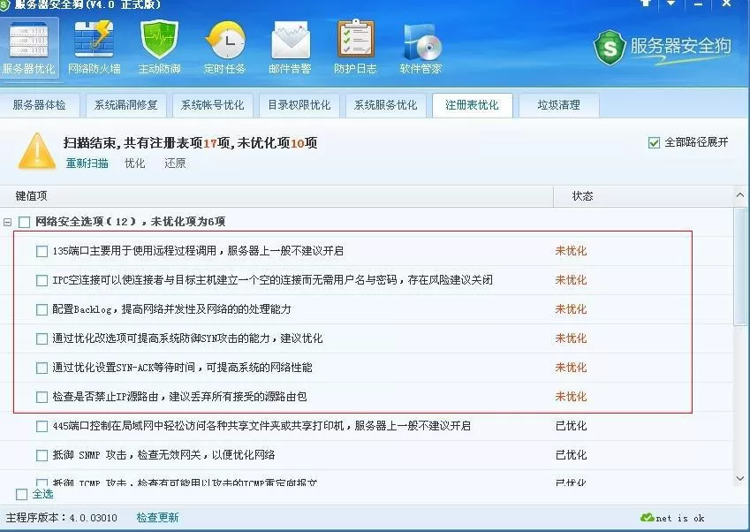Open the 网络防火墙 firewall icon
The width and height of the screenshot is (750, 532).
(x=94, y=48)
